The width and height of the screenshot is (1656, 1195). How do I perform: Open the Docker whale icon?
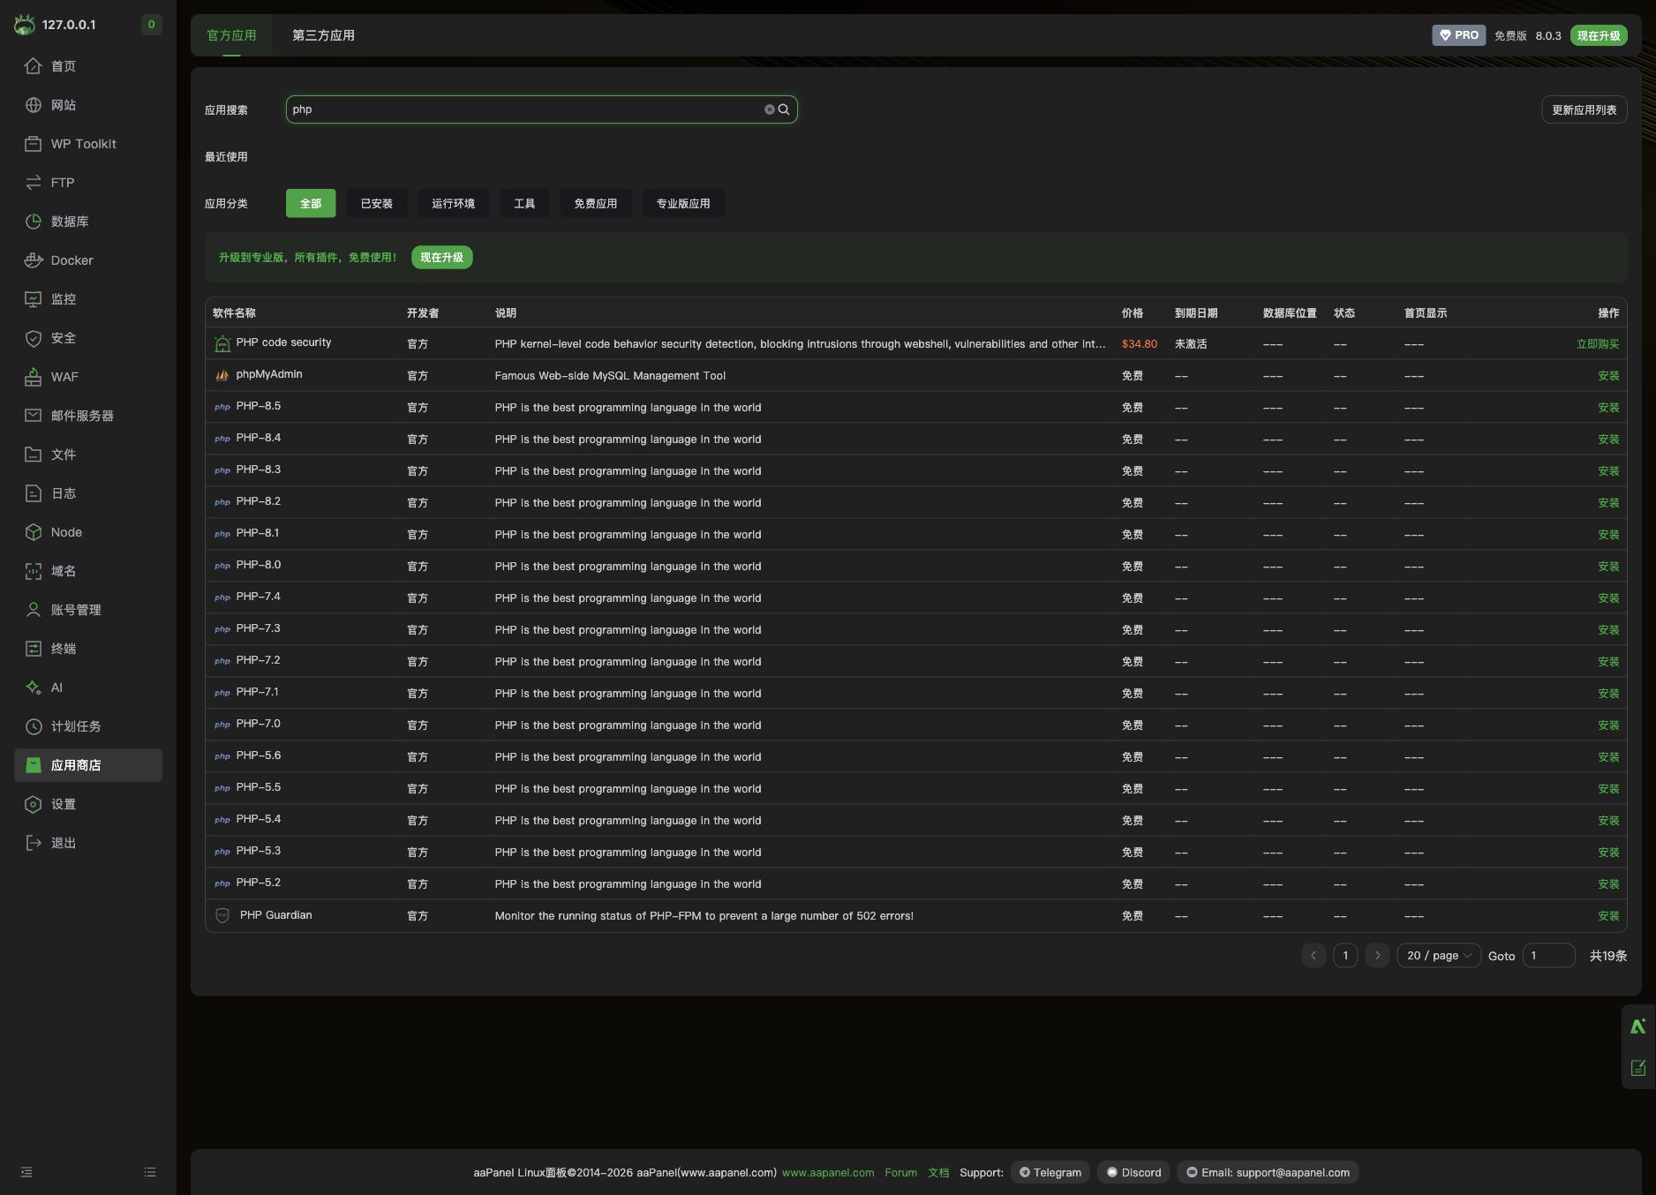coord(34,260)
